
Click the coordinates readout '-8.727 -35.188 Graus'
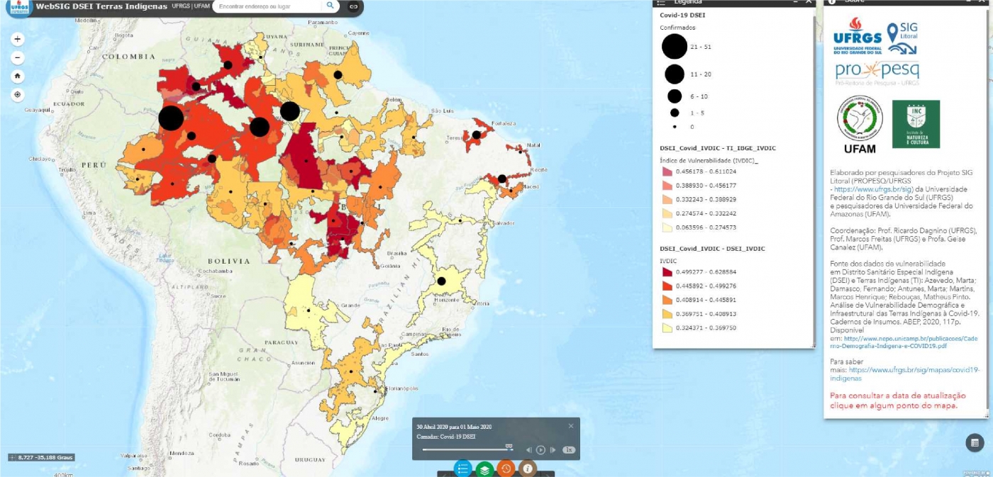click(x=42, y=457)
